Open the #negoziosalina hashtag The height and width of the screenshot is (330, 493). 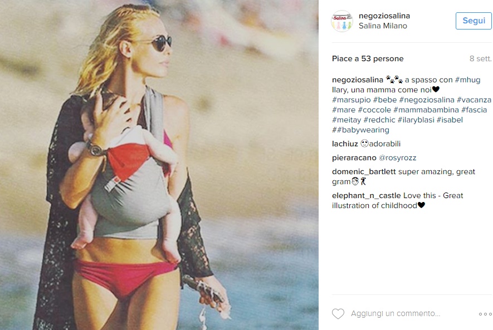point(427,100)
